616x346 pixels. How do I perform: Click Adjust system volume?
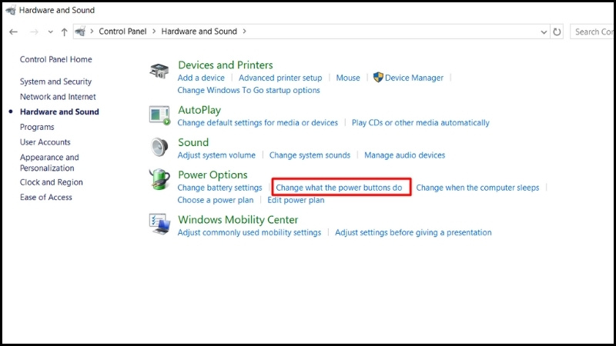[x=216, y=155]
